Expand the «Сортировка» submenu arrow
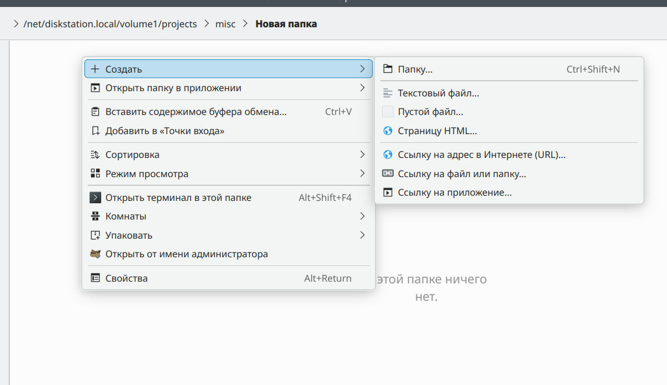Screen dimensions: 667x385 pos(362,154)
